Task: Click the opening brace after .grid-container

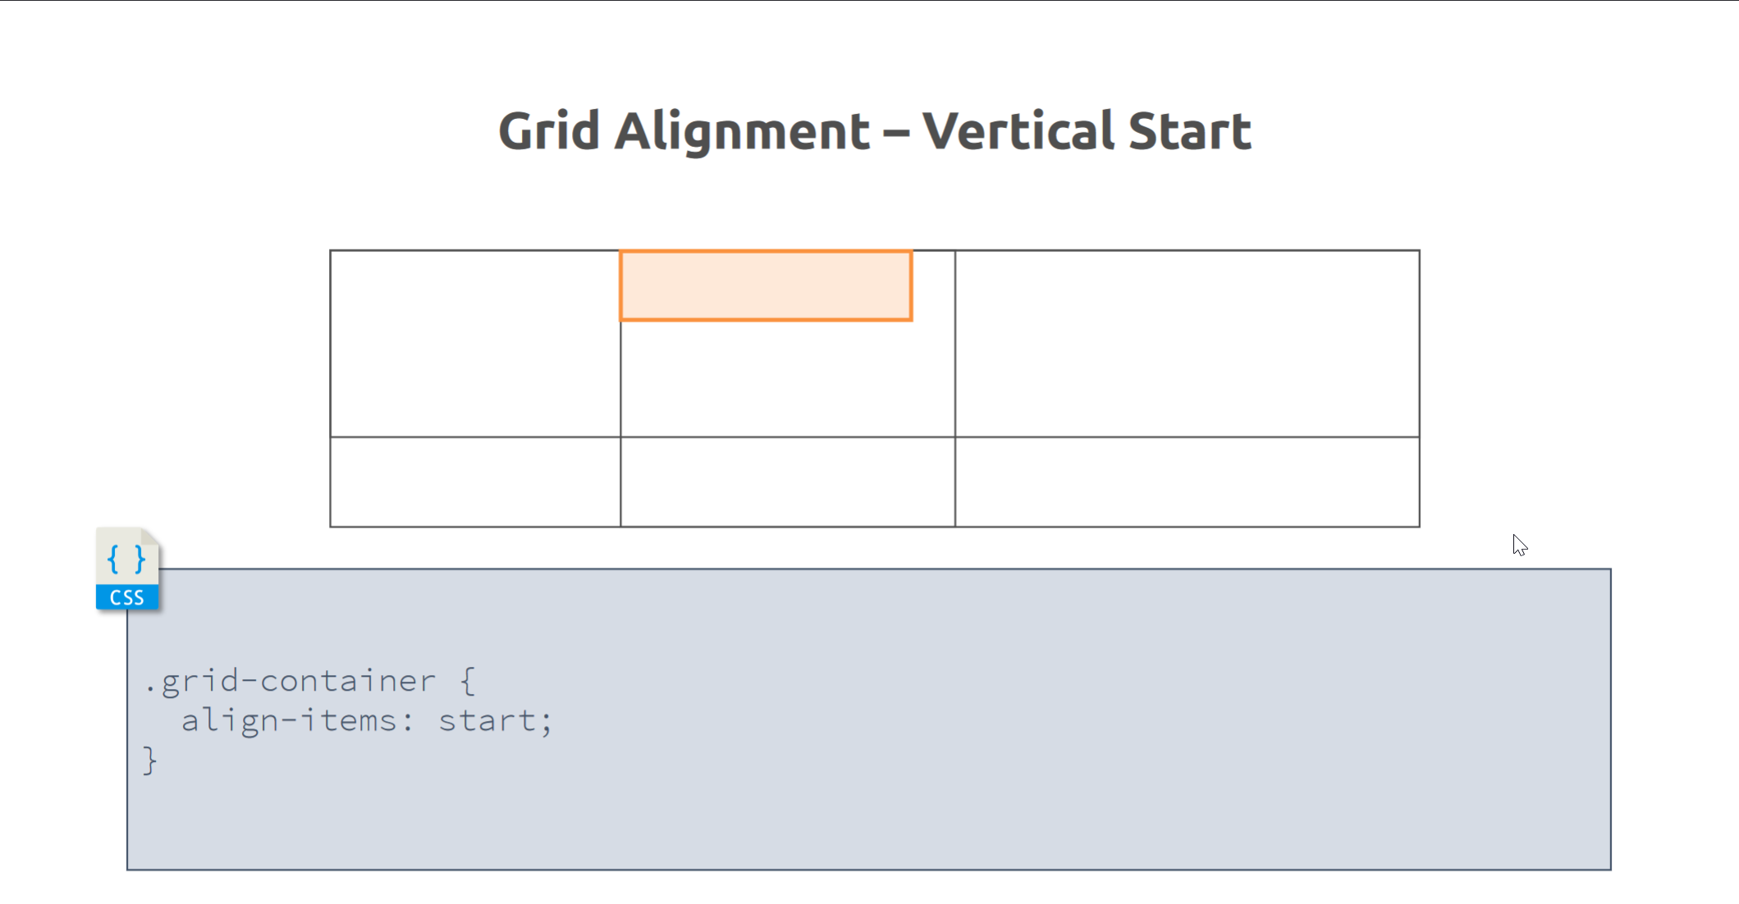Action: (467, 681)
